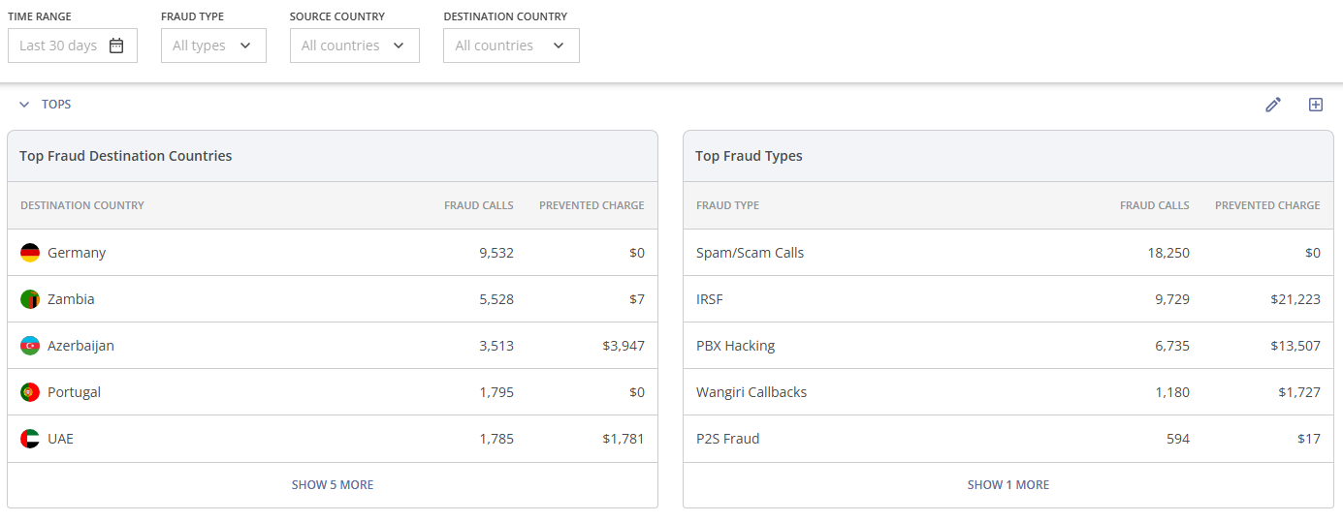Open the Source Country dropdown
1343x522 pixels.
[354, 46]
